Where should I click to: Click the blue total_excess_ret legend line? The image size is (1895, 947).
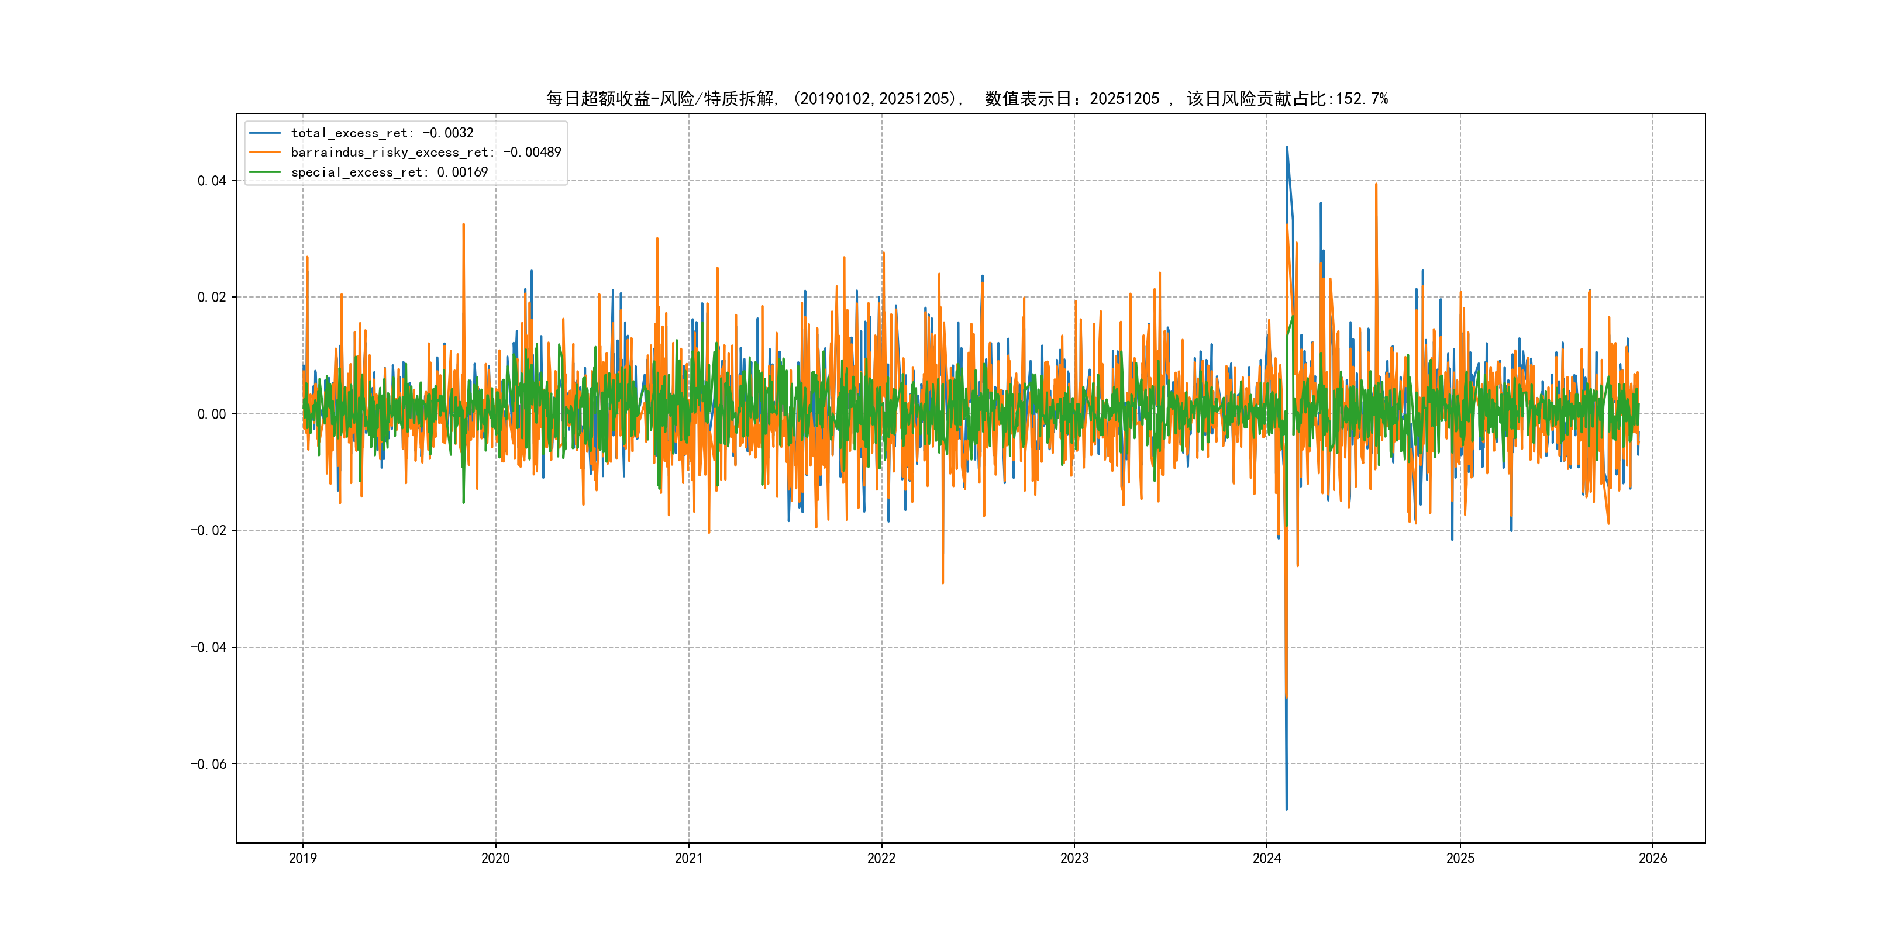(265, 133)
